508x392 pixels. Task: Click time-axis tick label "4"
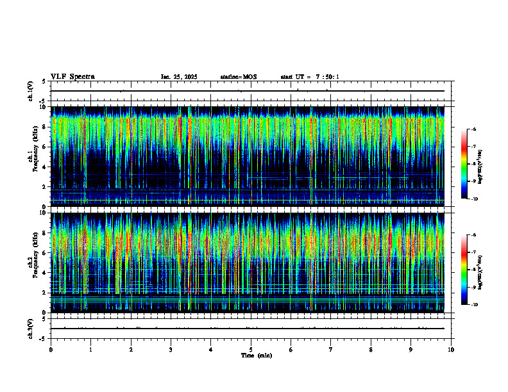[x=211, y=350]
